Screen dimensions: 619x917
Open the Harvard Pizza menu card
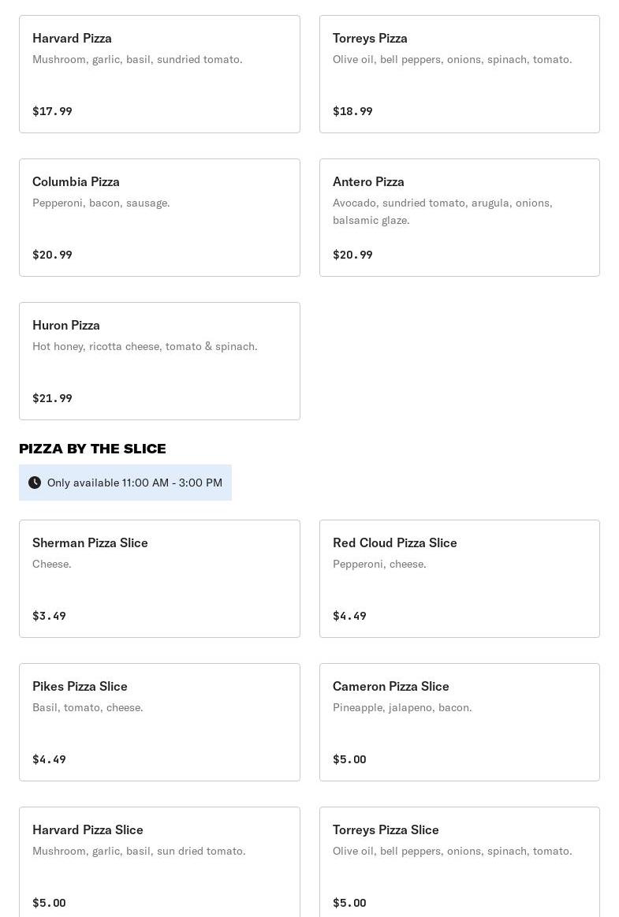tap(159, 74)
